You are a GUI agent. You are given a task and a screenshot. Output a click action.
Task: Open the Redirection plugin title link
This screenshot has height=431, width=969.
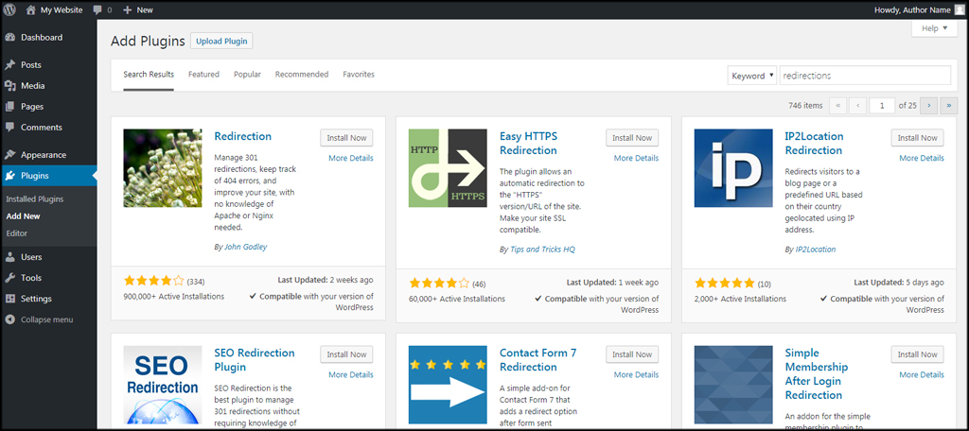243,136
